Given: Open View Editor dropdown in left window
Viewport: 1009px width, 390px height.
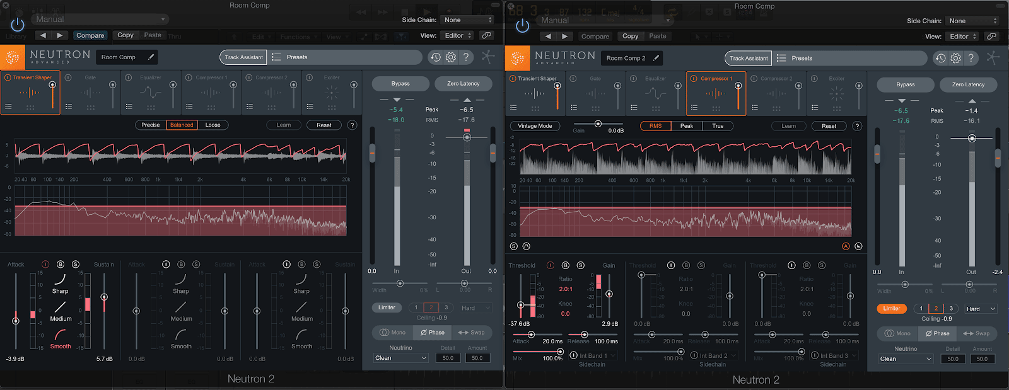Looking at the screenshot, I should 457,35.
